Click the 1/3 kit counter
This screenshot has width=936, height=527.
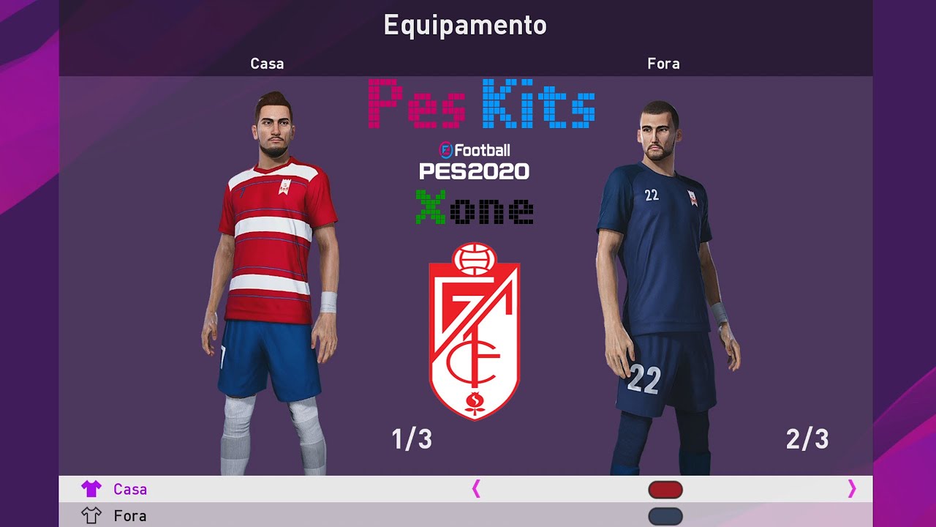click(x=412, y=439)
